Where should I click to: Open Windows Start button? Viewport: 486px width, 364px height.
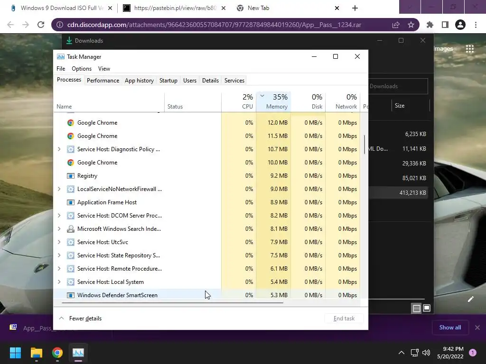pyautogui.click(x=15, y=353)
